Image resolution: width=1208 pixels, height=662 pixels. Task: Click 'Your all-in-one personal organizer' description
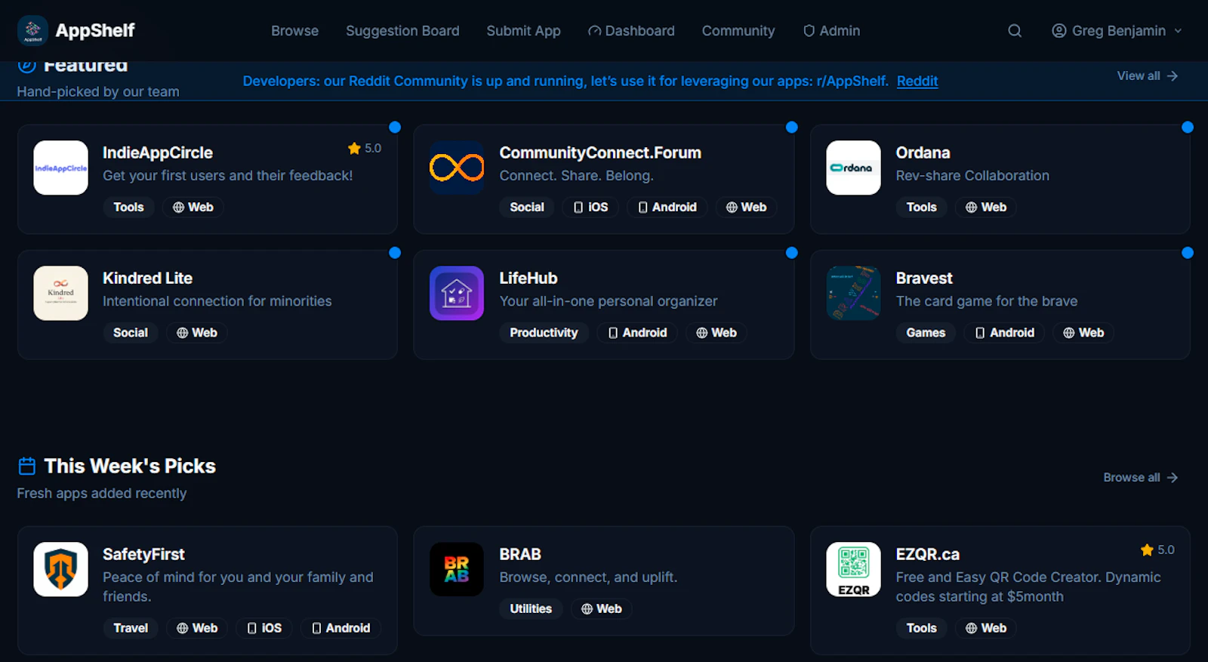point(609,300)
